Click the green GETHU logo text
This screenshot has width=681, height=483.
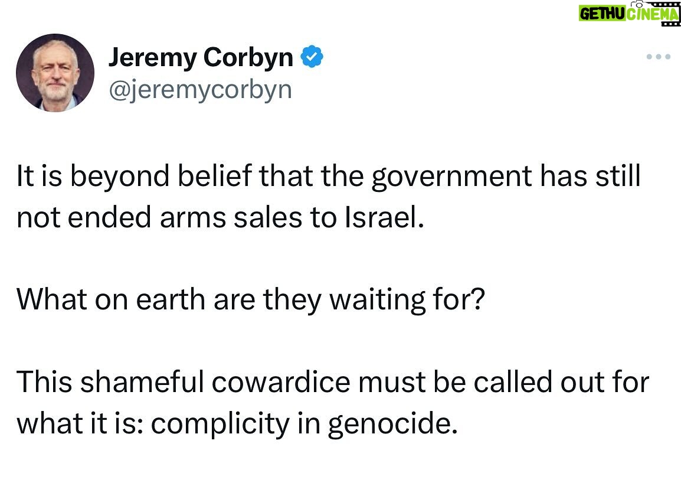click(602, 14)
